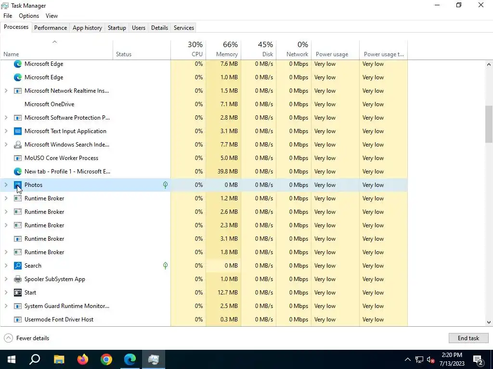Switch to the Services tab
This screenshot has width=493, height=369.
pyautogui.click(x=184, y=27)
